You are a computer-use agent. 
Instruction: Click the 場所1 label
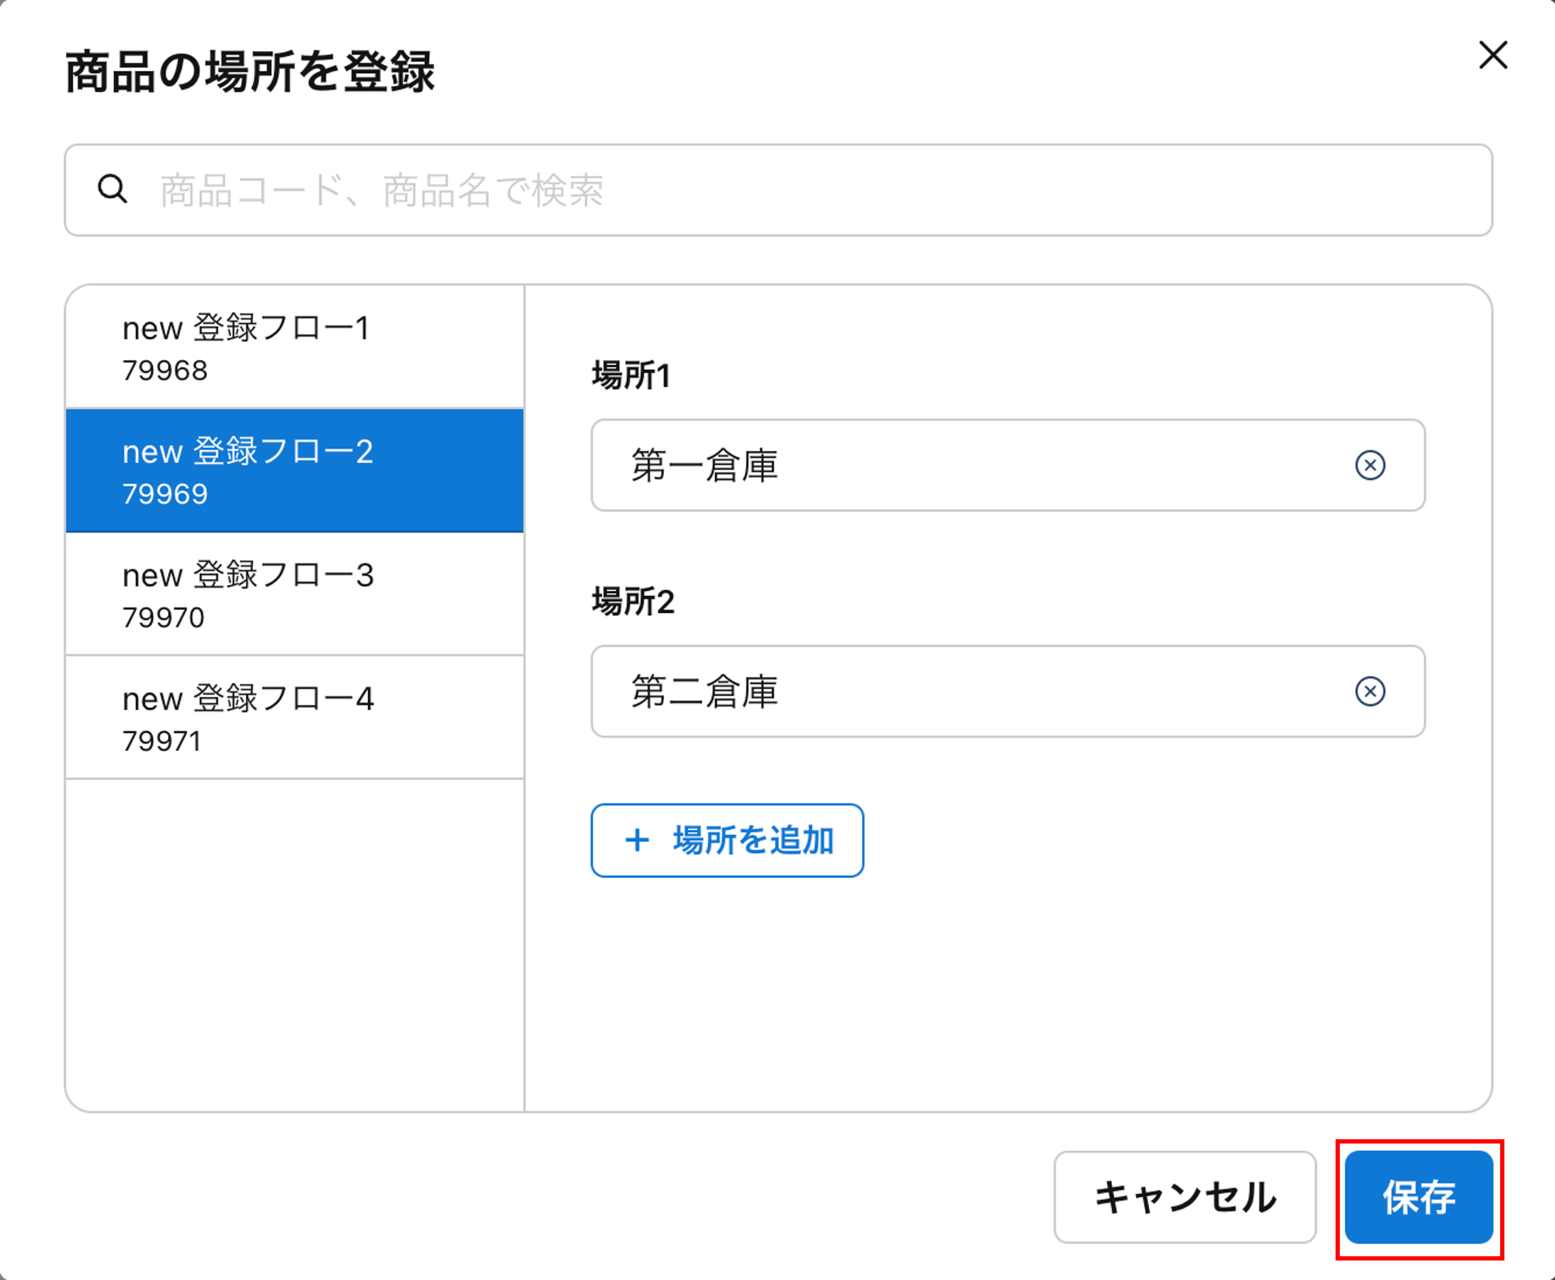(x=632, y=375)
